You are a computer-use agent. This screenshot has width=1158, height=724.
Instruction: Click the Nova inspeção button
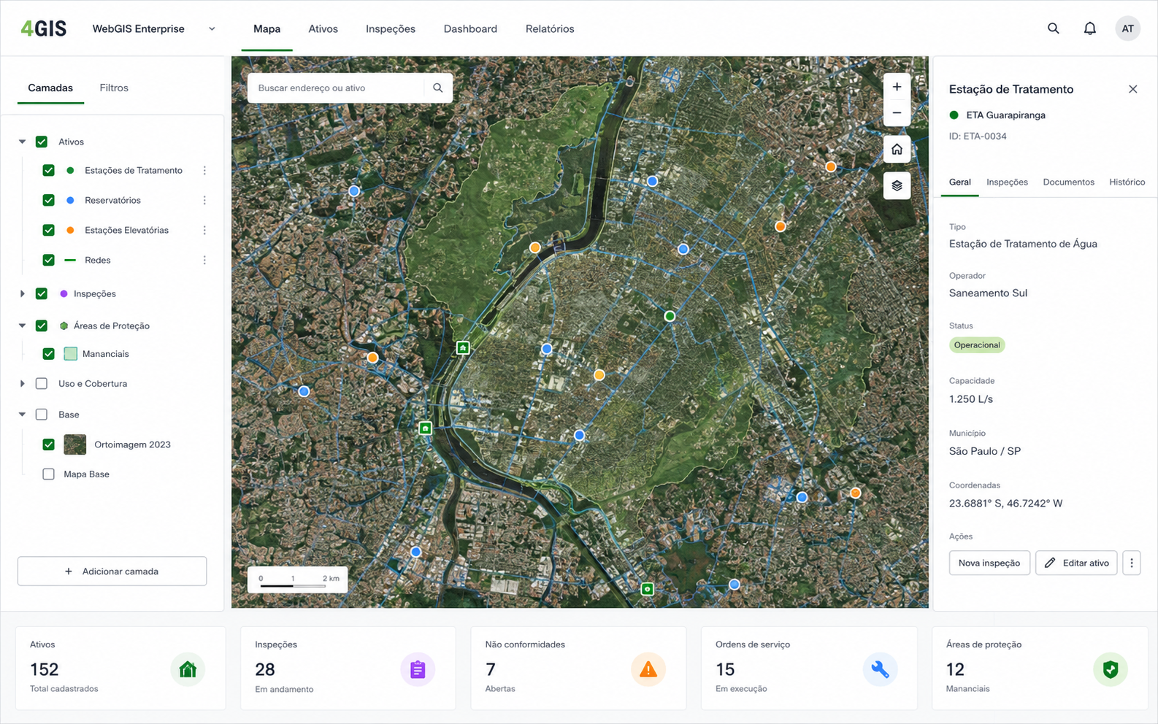pos(989,563)
